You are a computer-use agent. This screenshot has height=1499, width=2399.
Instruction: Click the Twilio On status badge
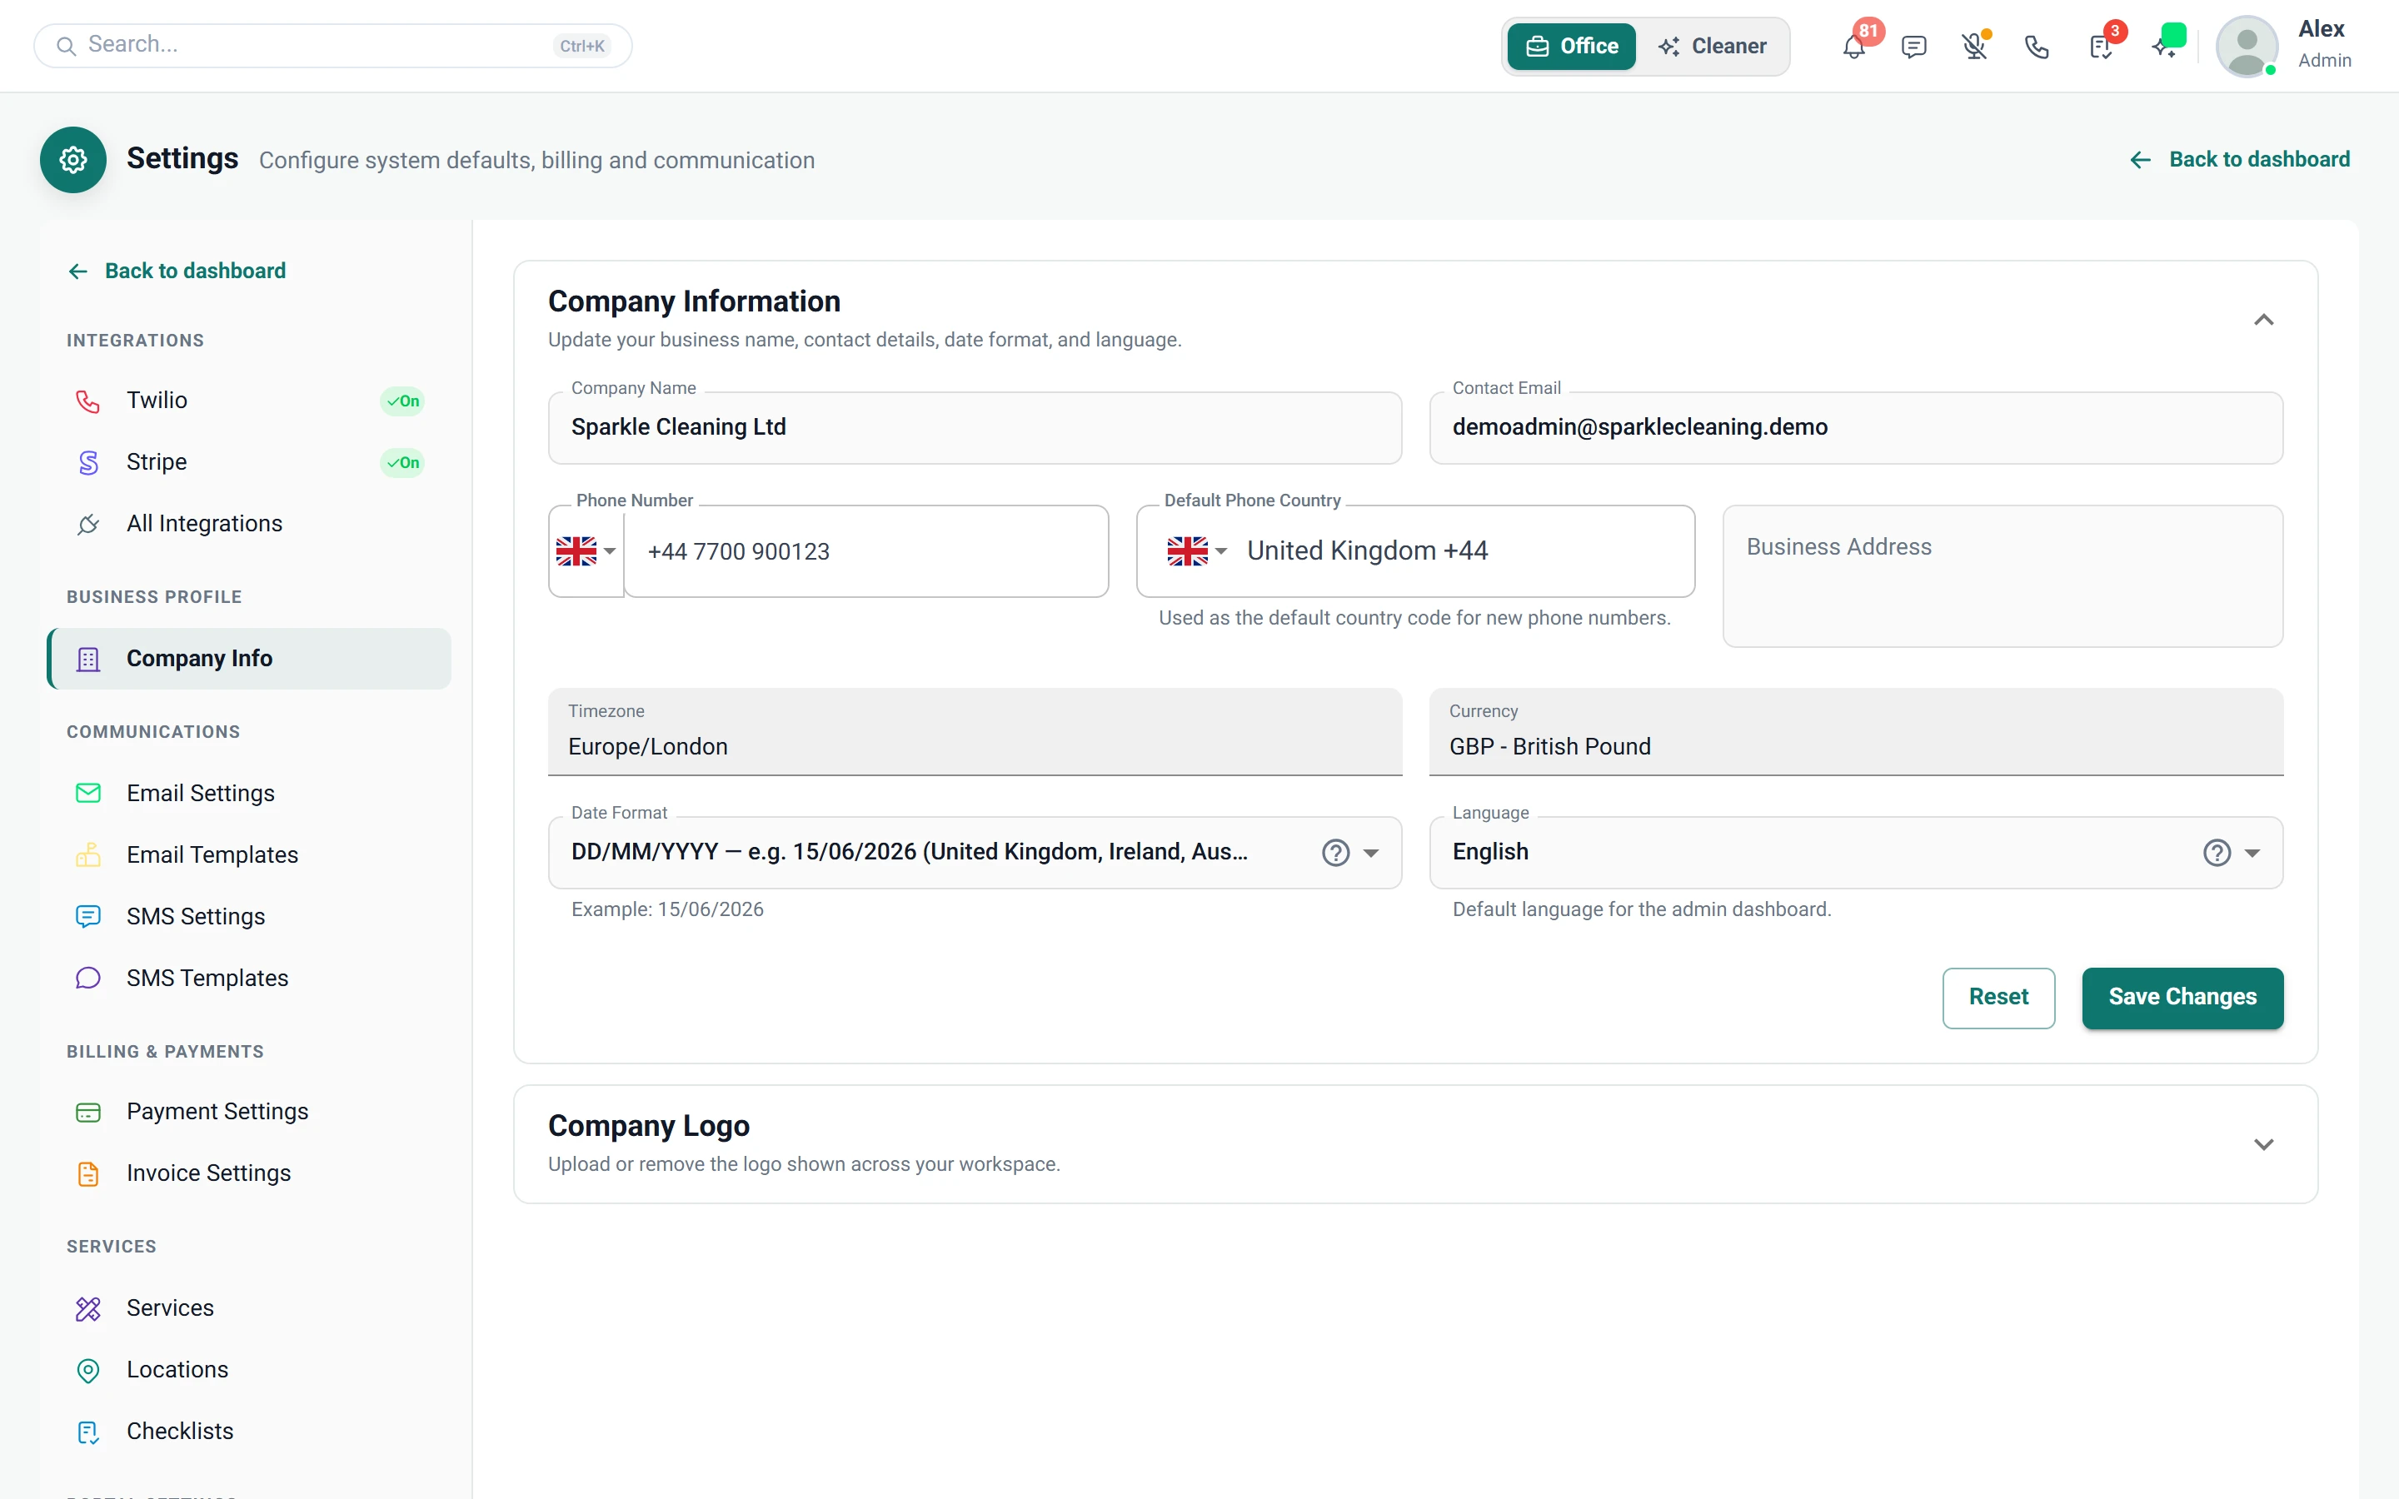[x=402, y=401]
